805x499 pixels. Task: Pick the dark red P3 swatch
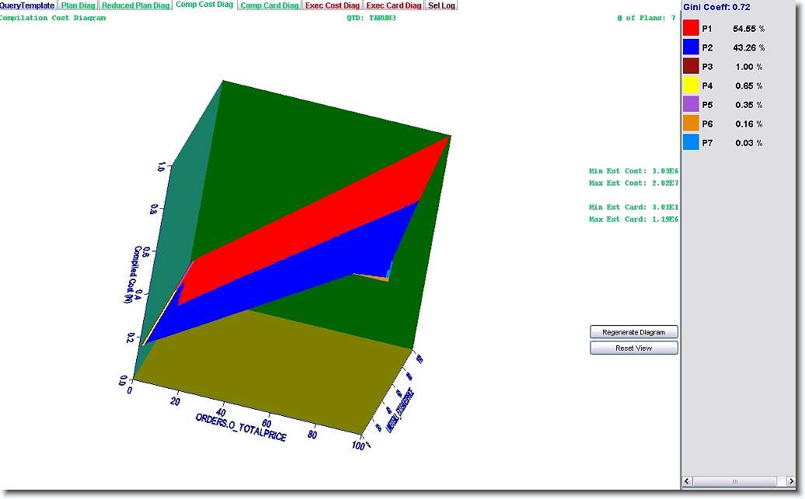tap(691, 67)
